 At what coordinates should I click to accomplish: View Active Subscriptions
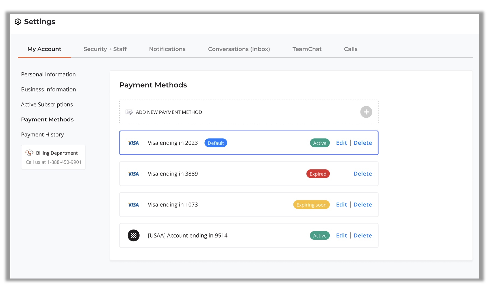click(x=47, y=104)
